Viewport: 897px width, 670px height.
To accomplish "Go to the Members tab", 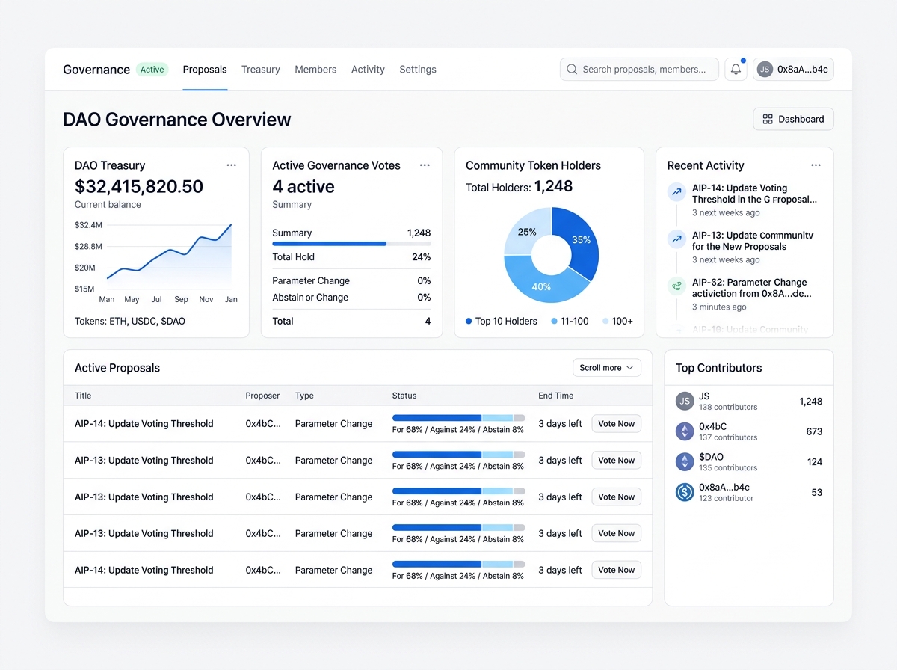I will [315, 70].
